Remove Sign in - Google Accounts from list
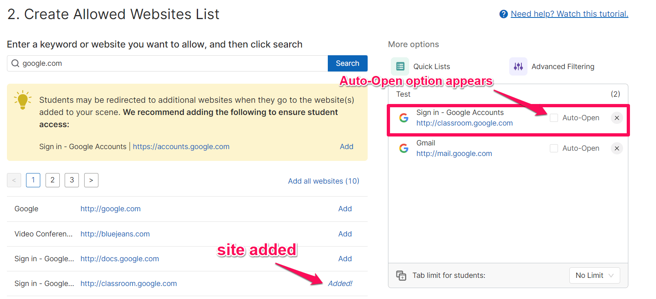The height and width of the screenshot is (299, 656). [617, 118]
